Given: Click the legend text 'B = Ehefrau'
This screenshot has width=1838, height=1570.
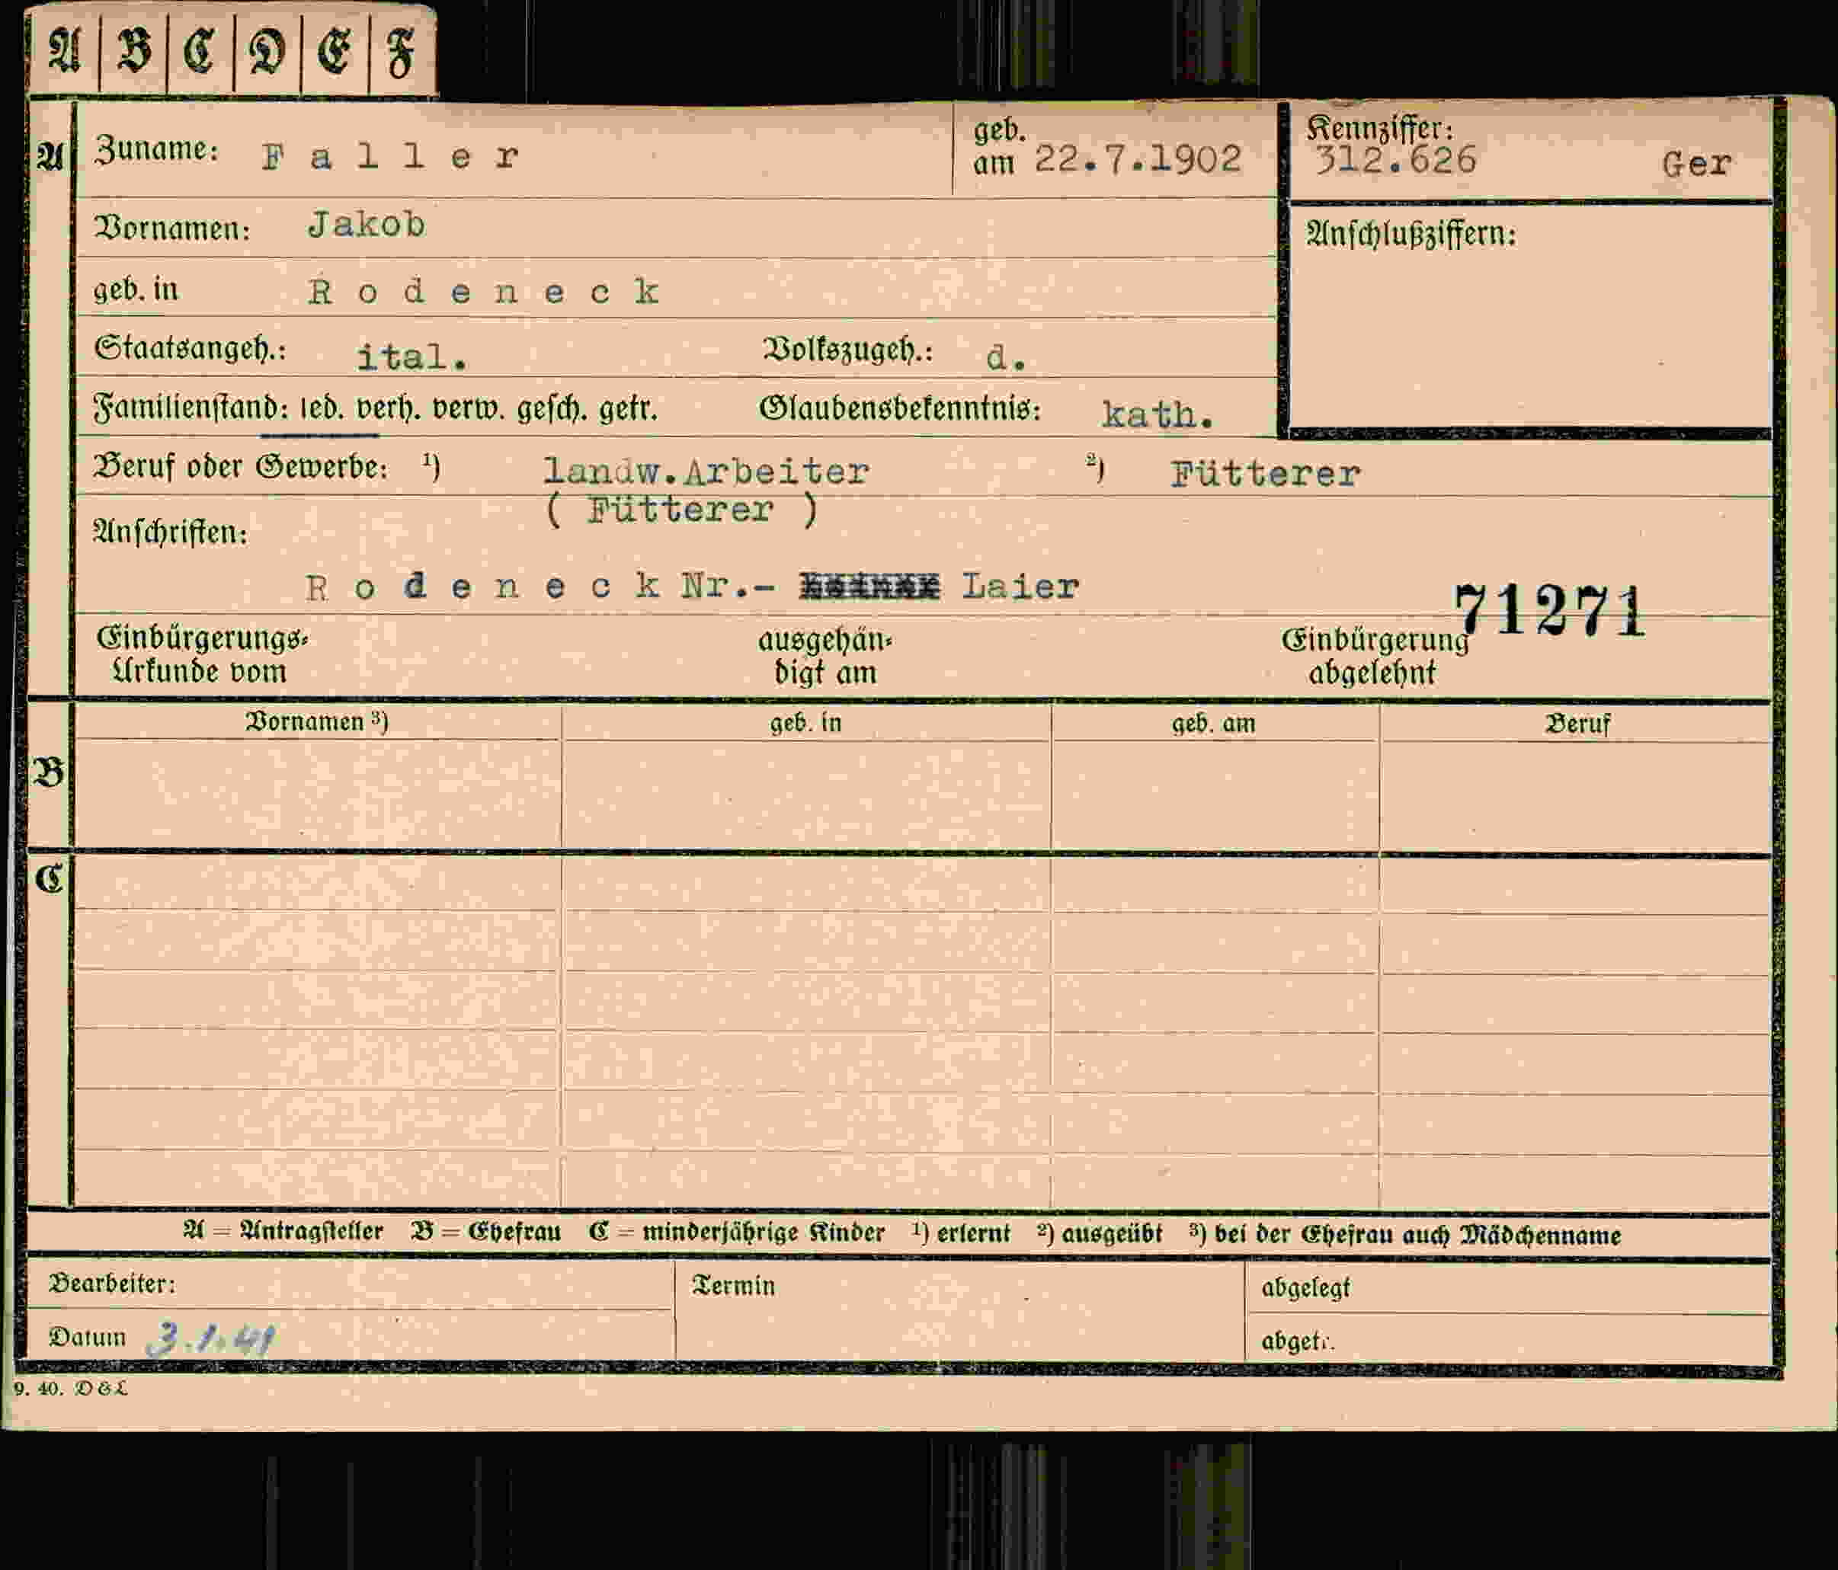Looking at the screenshot, I should pos(486,1232).
